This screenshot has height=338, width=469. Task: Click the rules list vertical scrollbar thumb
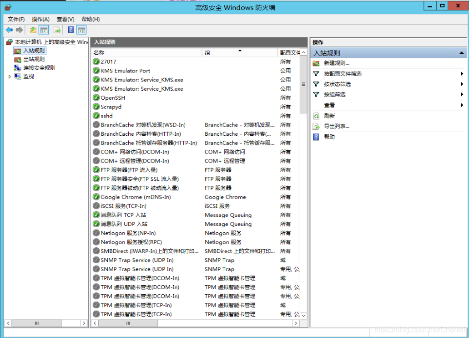303,85
